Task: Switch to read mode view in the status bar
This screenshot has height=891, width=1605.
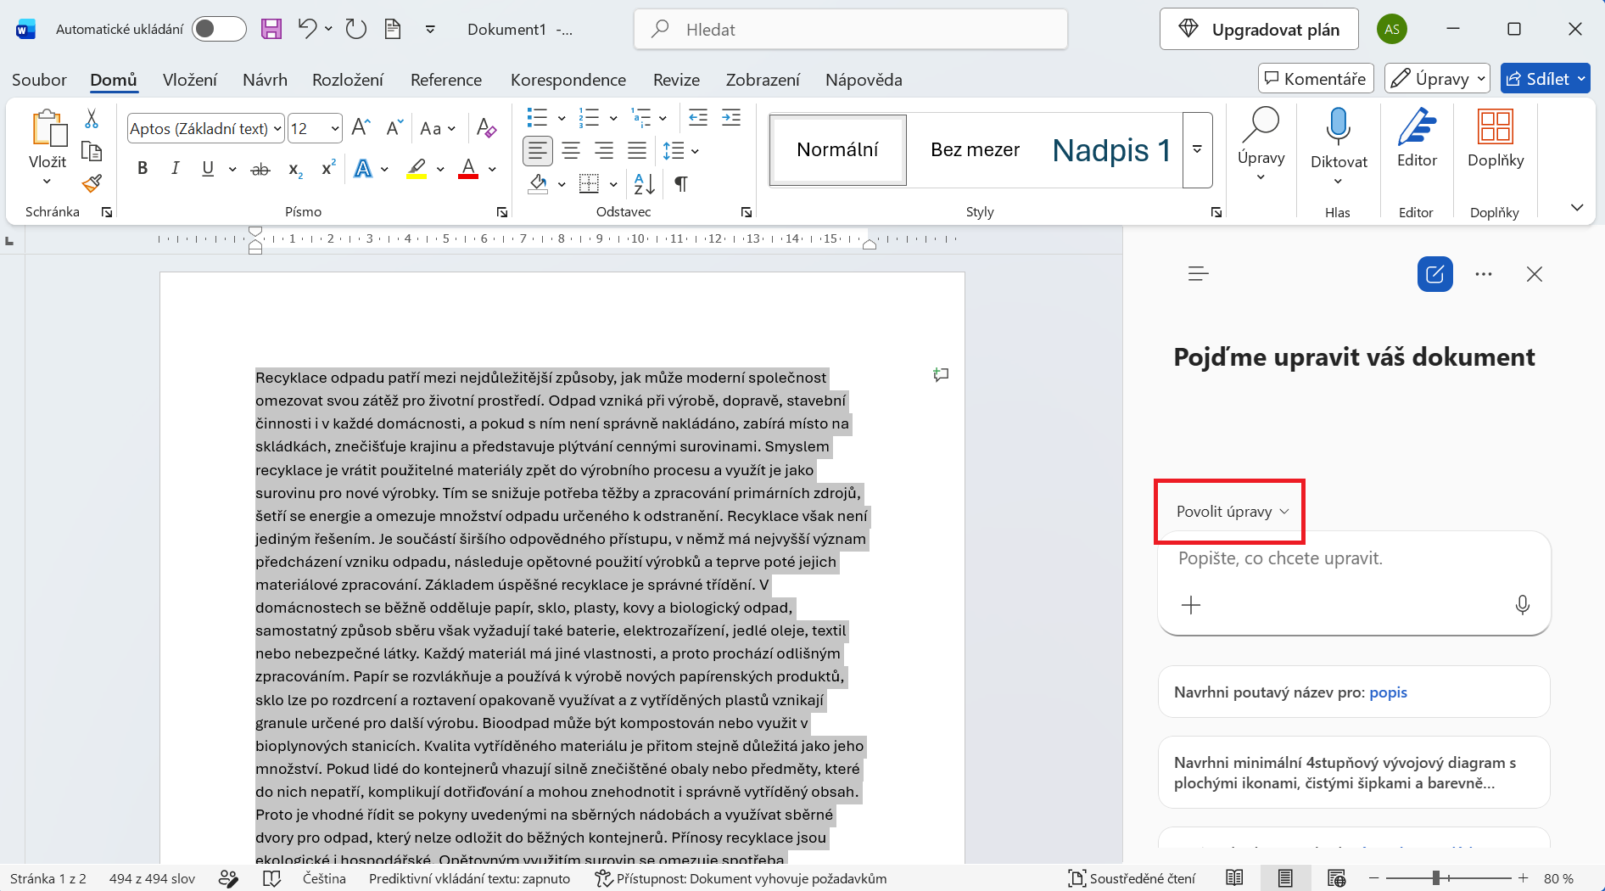Action: (x=1235, y=878)
